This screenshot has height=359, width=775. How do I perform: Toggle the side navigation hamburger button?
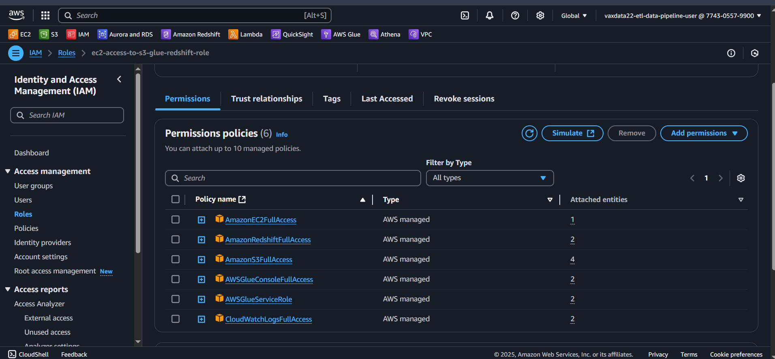[16, 53]
